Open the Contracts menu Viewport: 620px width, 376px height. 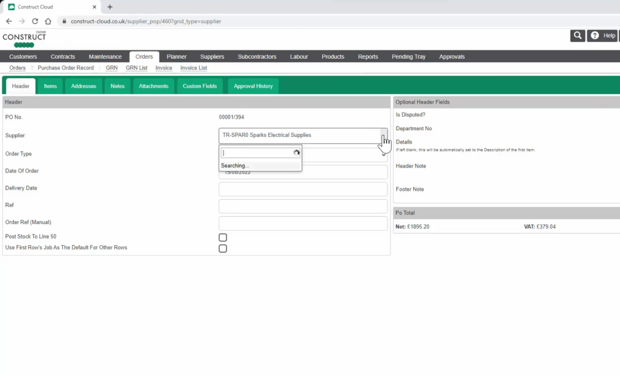pos(63,56)
